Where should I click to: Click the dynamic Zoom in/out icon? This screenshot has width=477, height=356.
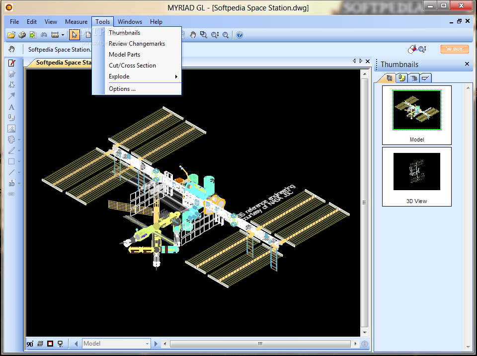pyautogui.click(x=215, y=35)
